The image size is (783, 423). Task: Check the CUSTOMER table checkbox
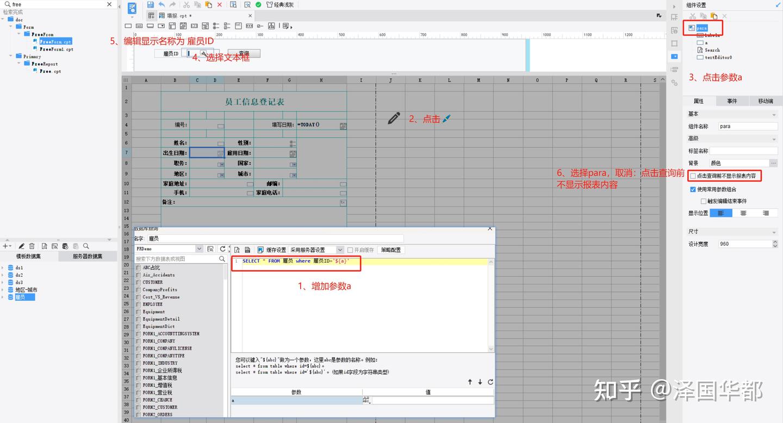139,282
